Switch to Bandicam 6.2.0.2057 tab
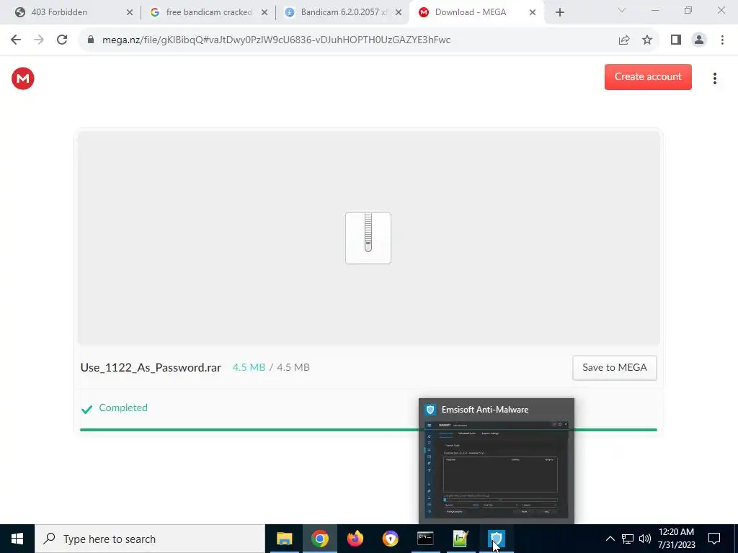 click(x=342, y=12)
